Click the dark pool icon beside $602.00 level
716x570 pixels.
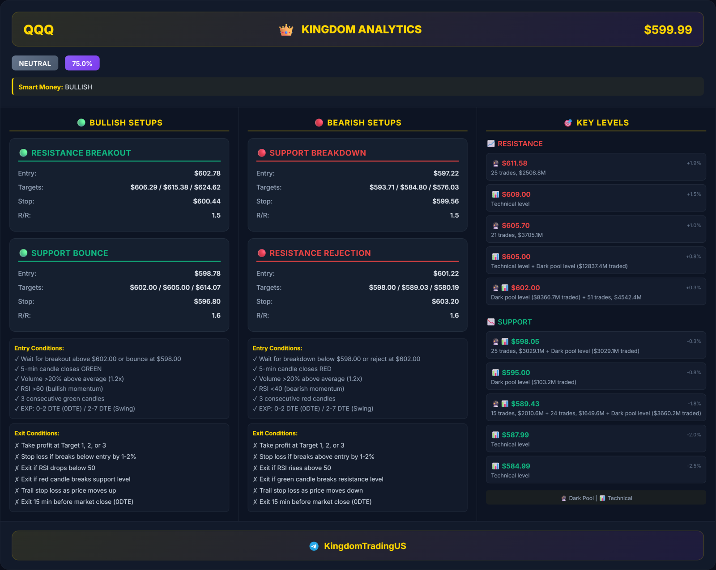[495, 288]
